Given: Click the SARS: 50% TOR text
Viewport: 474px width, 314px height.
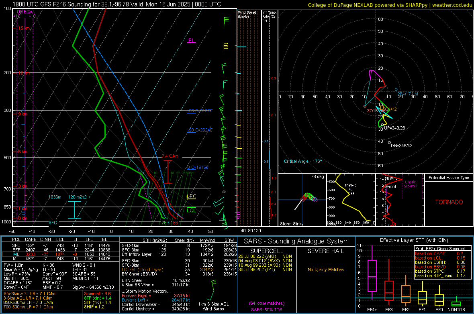Looking at the screenshot, I should click(x=267, y=310).
